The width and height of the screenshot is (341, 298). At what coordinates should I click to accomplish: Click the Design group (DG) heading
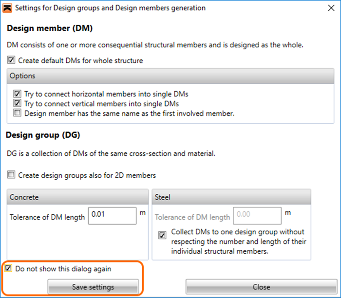coord(43,135)
